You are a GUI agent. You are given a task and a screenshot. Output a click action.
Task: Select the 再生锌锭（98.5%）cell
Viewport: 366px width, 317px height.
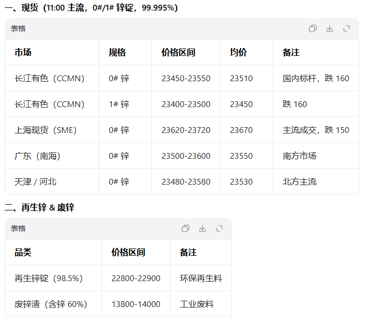coord(49,278)
